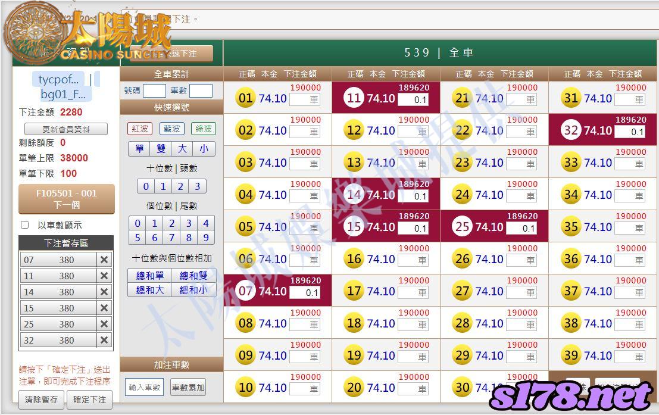Pick odd numbers with the 單 button
Viewport: 659px width, 415px height.
[x=139, y=149]
